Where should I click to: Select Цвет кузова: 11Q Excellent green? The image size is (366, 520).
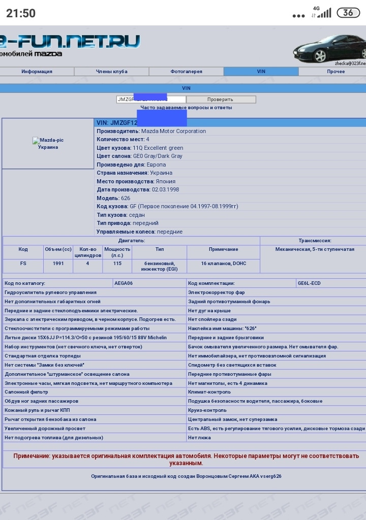(140, 148)
